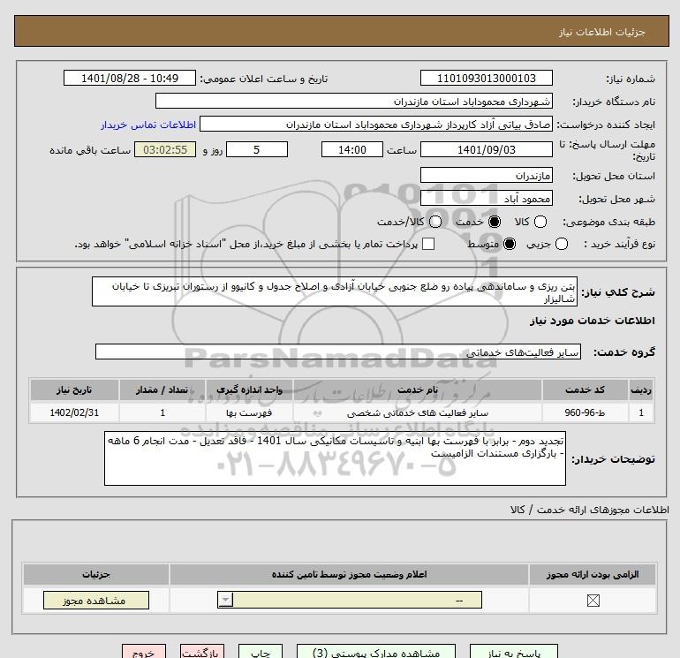680x658 pixels.
Task: Click the quantity cell in service row 1
Action: coord(162,412)
